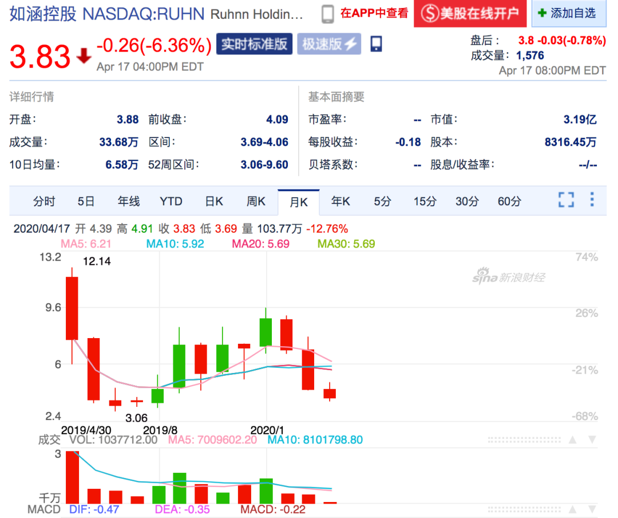Viewport: 618px width, 518px height.
Task: Select the 分时 chart tab
Action: (44, 201)
